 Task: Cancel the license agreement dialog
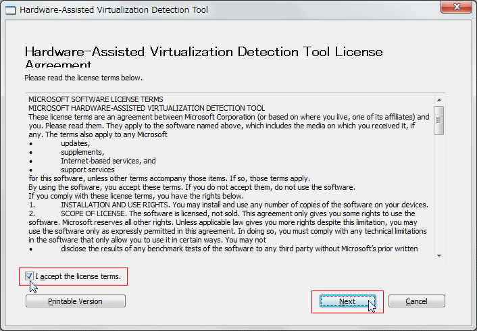coord(416,301)
